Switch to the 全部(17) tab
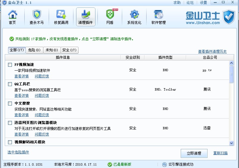This screenshot has width=239, height=168. 17,50
